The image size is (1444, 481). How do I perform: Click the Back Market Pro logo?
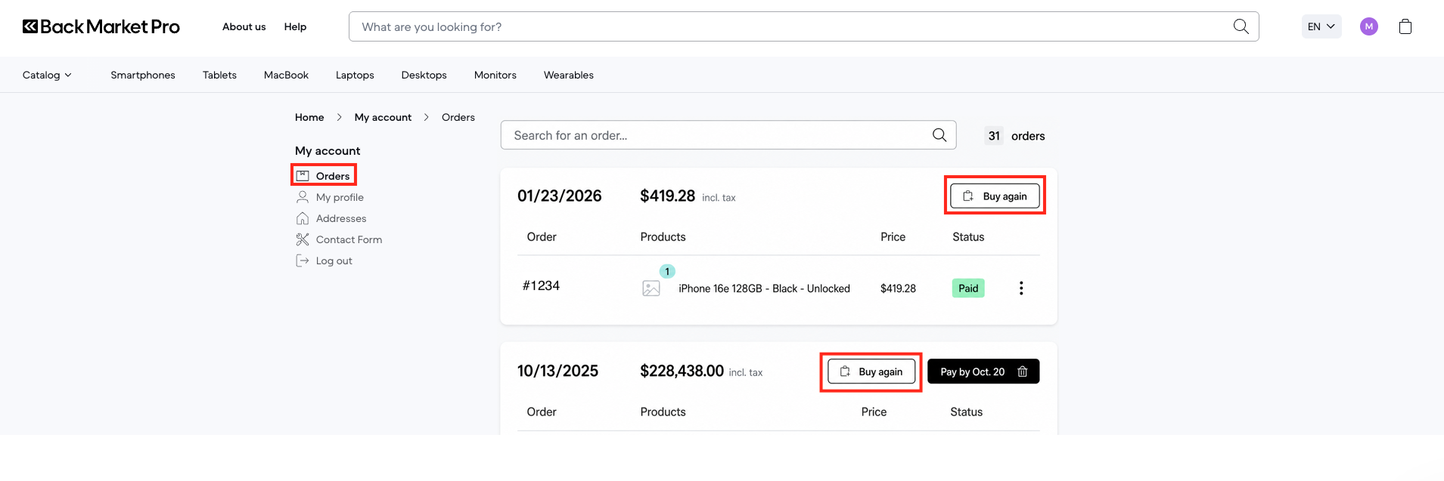pos(101,26)
